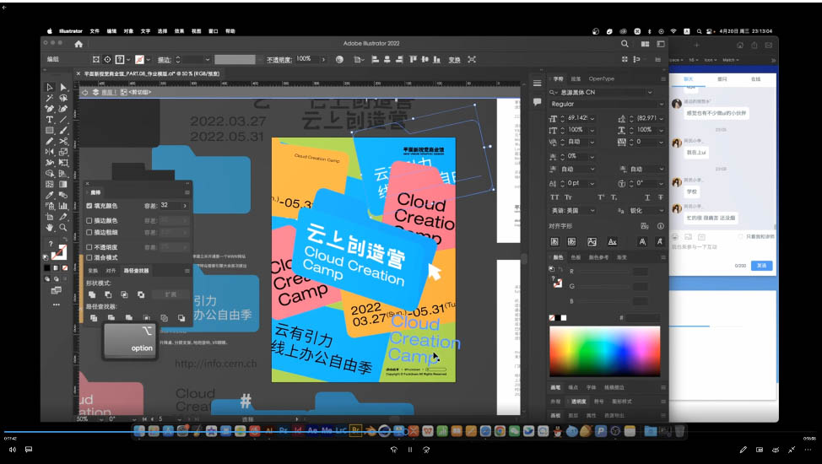Open the 对象 menu
822x464 pixels.
click(128, 31)
